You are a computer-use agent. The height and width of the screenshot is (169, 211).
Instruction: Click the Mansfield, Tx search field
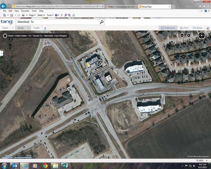point(57,22)
